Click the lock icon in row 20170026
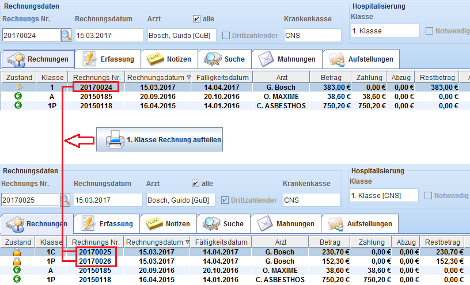 17,261
